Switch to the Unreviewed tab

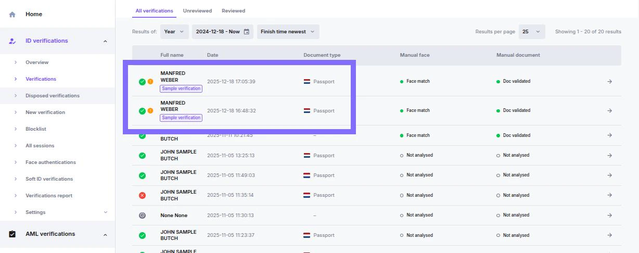[197, 11]
